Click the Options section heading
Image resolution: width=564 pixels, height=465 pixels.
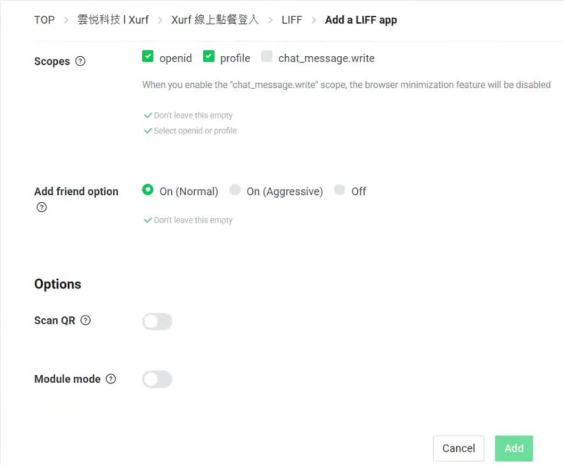57,284
